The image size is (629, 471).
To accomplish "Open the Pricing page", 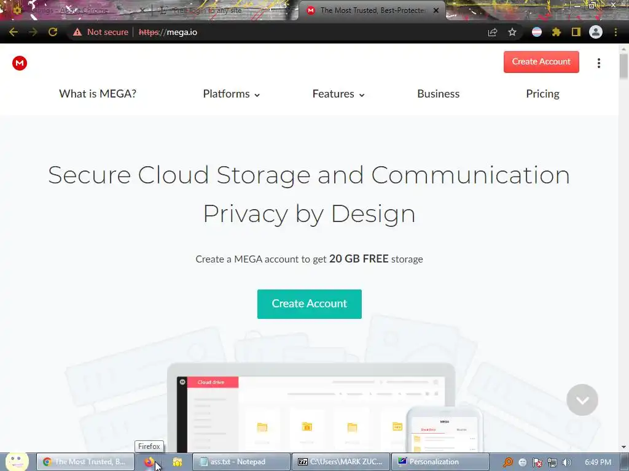I will pos(542,94).
